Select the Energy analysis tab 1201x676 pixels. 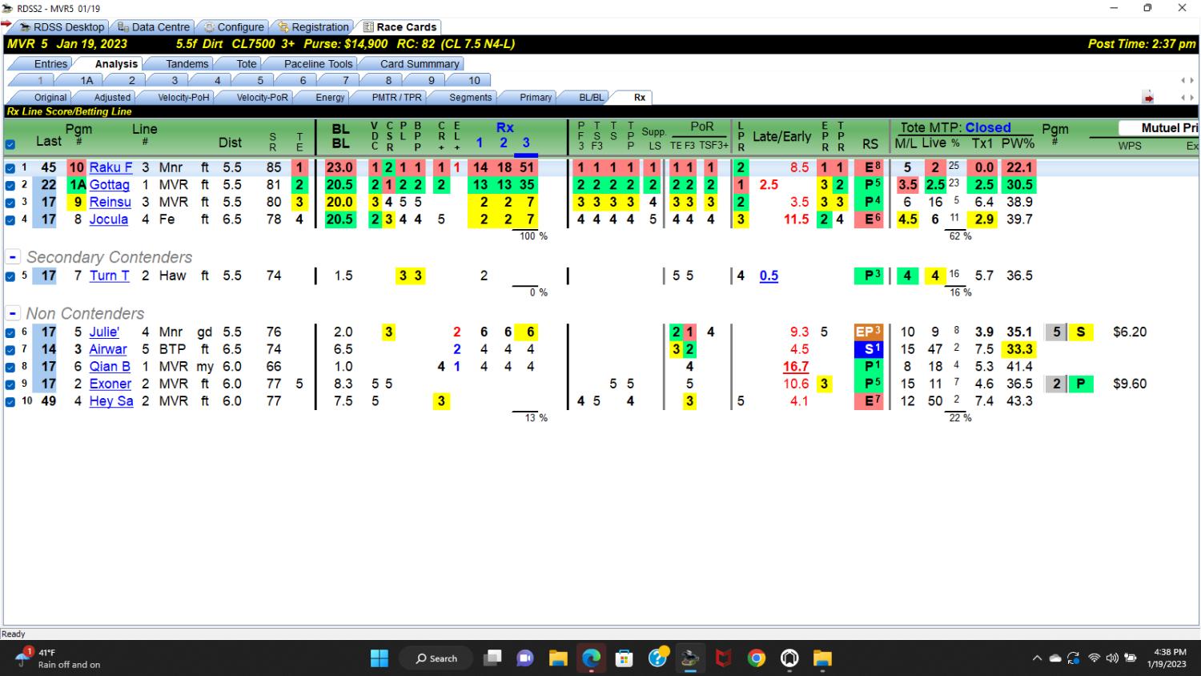[x=330, y=98]
